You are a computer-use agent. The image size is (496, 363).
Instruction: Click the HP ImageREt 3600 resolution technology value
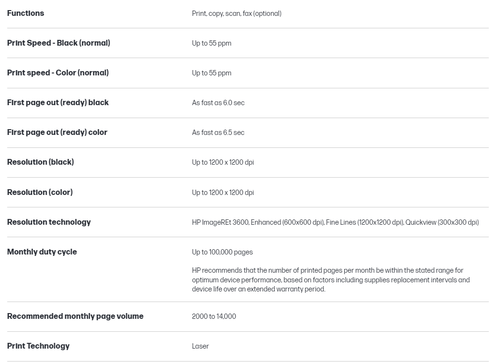point(335,222)
